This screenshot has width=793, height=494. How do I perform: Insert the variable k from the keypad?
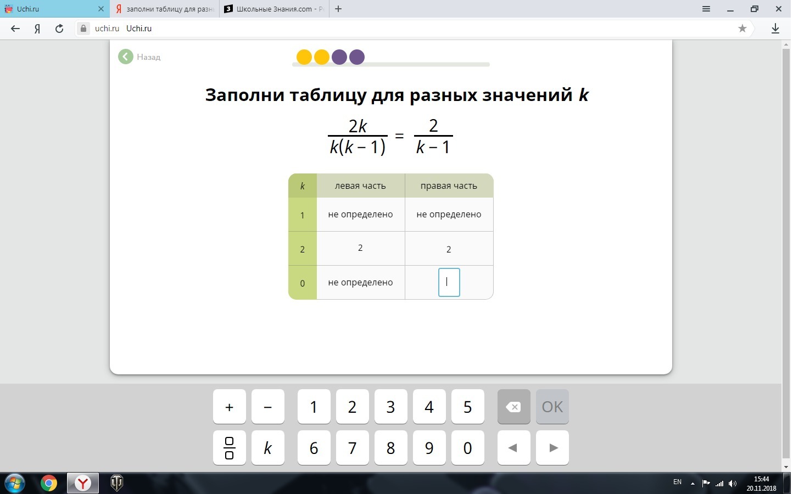coord(268,448)
